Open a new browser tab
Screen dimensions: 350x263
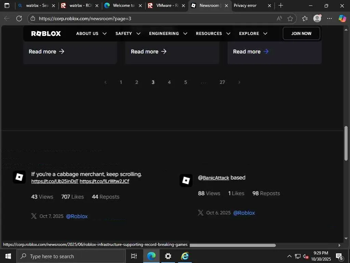pyautogui.click(x=281, y=5)
